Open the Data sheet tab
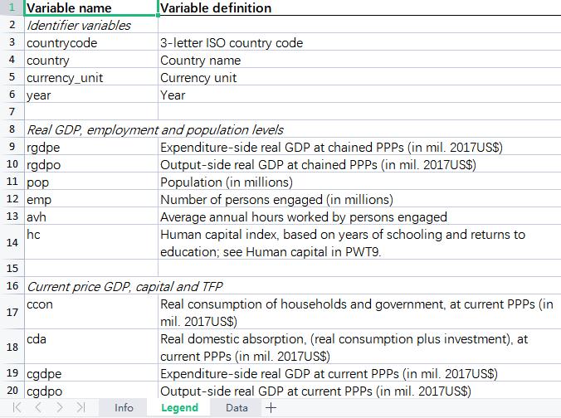 tap(237, 407)
